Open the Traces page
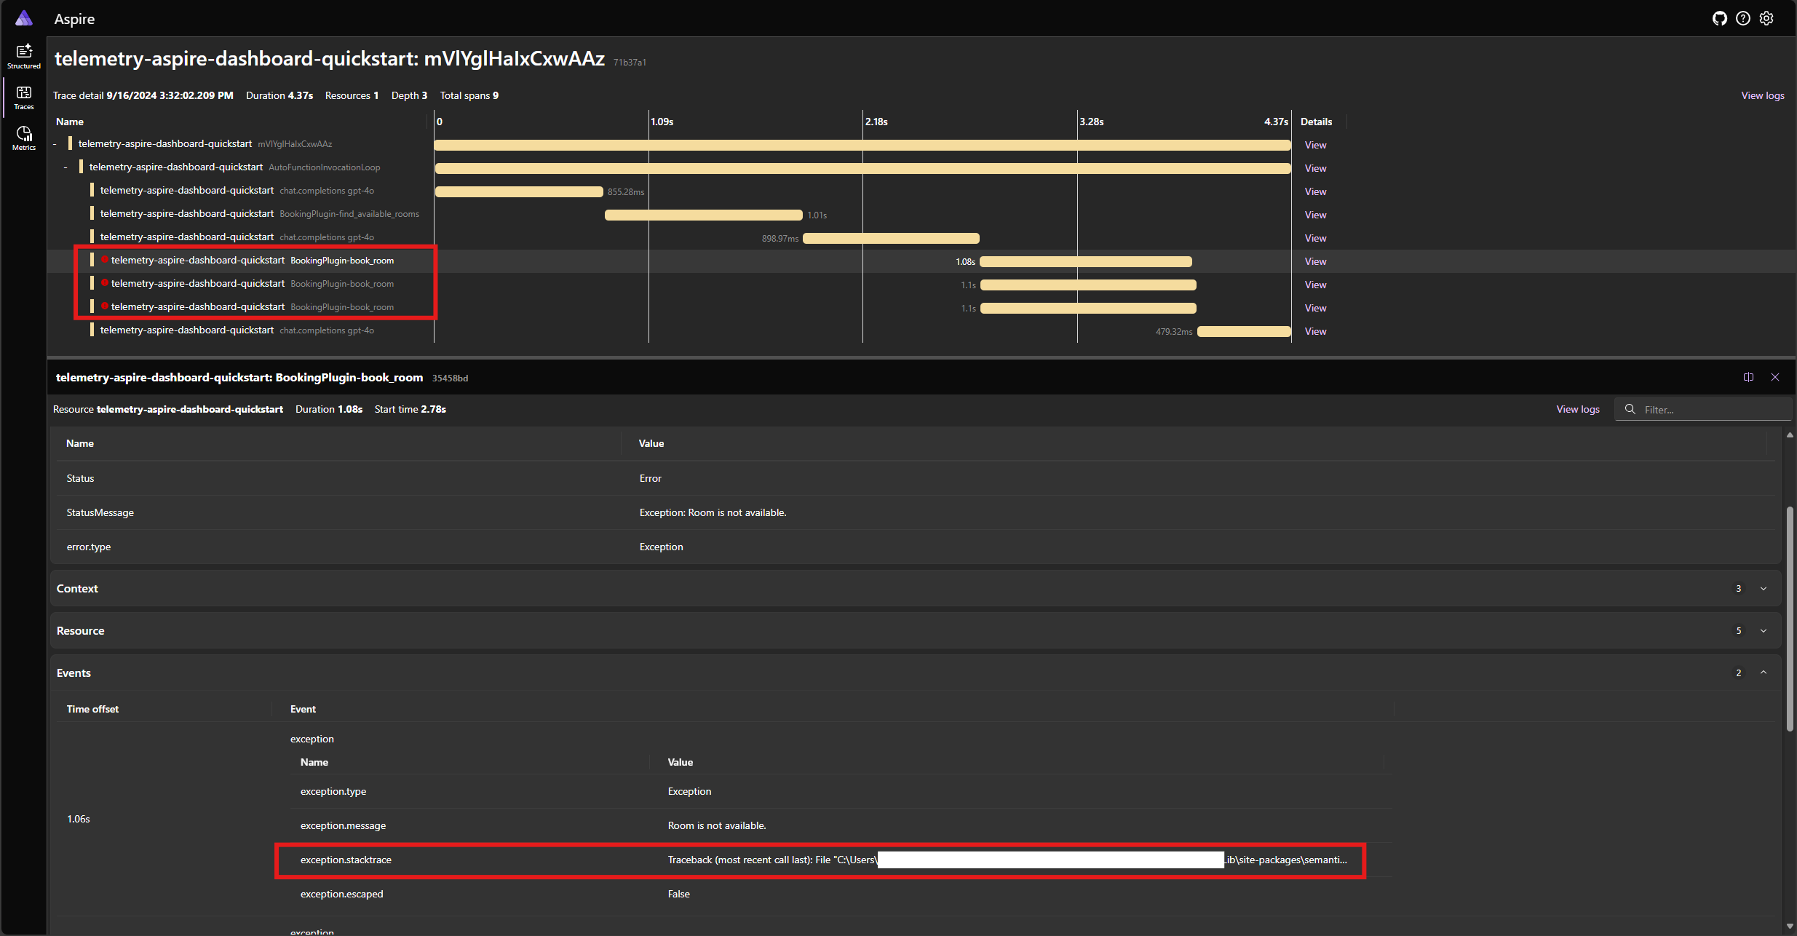The image size is (1797, 936). [x=24, y=97]
